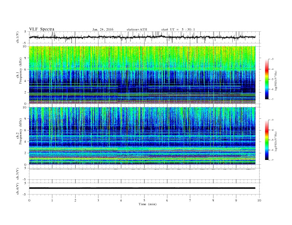The height and width of the screenshot is (225, 292).
Task: Click the "ch.1(V)" waveform axis label
Action: [18, 37]
